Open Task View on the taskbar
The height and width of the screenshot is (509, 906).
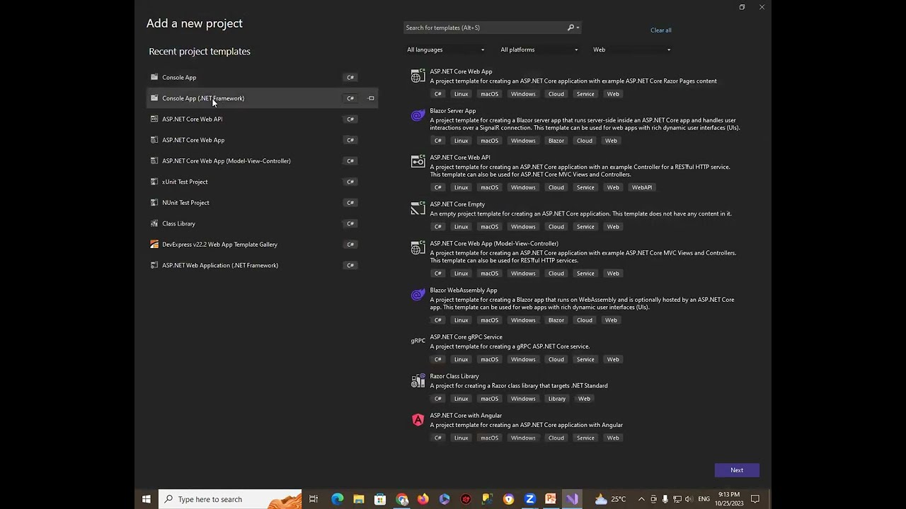pyautogui.click(x=314, y=499)
